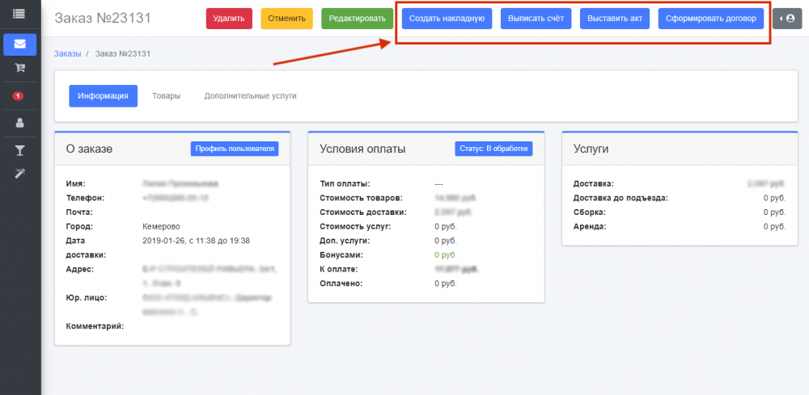Image resolution: width=809 pixels, height=395 pixels.
Task: Click the Оплачено label
Action: click(341, 284)
